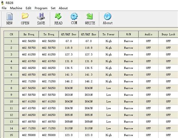Click the QT/DQT Dec column header
Image resolution: width=178 pixels, height=138 pixels.
click(x=69, y=34)
